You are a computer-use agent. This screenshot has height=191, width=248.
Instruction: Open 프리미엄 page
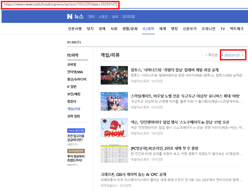click(128, 17)
